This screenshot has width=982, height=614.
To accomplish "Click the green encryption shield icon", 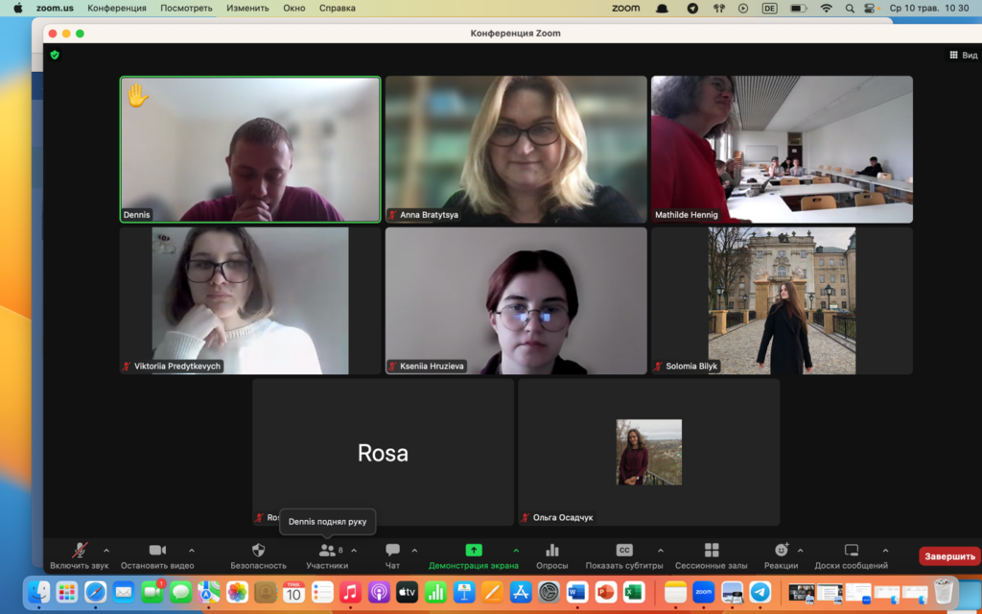I will pos(55,55).
